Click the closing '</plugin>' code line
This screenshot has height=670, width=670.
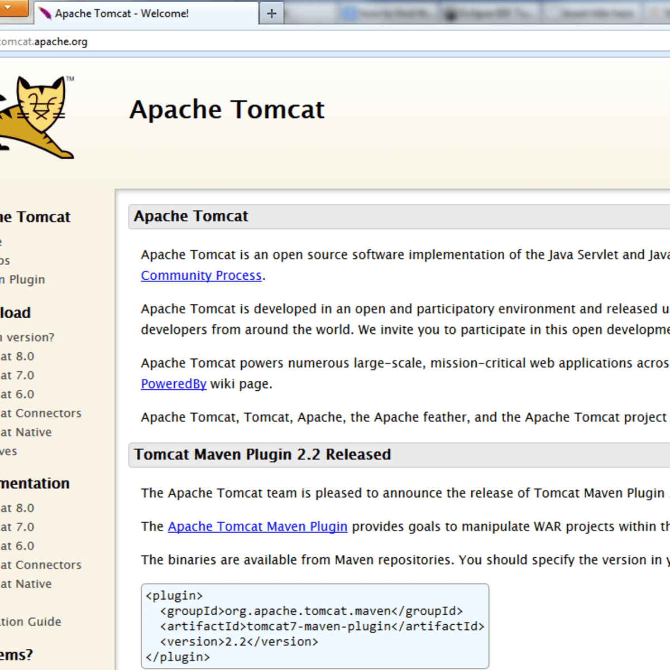178,657
